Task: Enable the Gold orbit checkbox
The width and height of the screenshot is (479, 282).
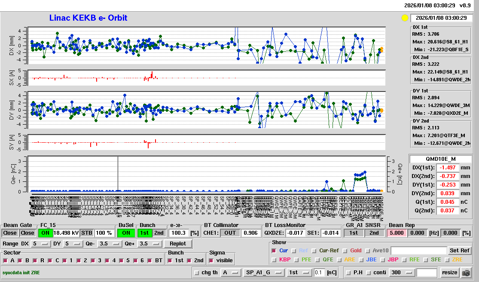Action: [x=346, y=251]
